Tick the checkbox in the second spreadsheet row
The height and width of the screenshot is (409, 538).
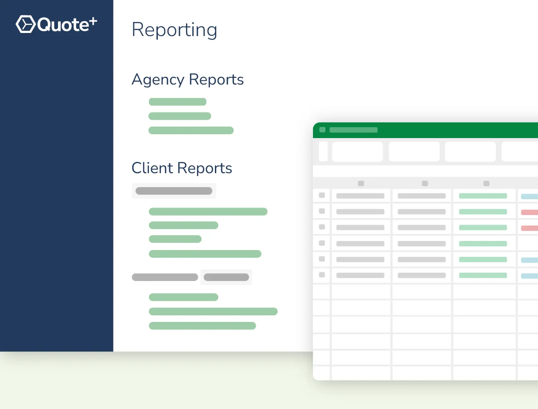322,211
